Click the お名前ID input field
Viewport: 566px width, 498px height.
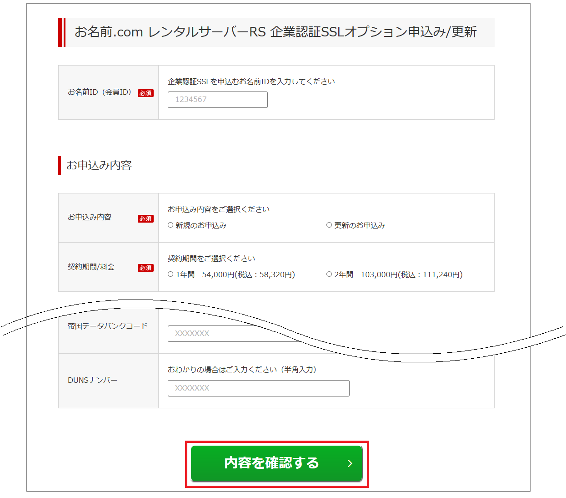coord(217,100)
